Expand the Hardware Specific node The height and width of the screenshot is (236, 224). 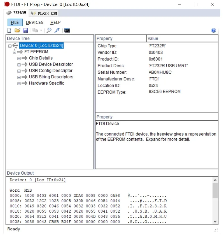(x=19, y=83)
